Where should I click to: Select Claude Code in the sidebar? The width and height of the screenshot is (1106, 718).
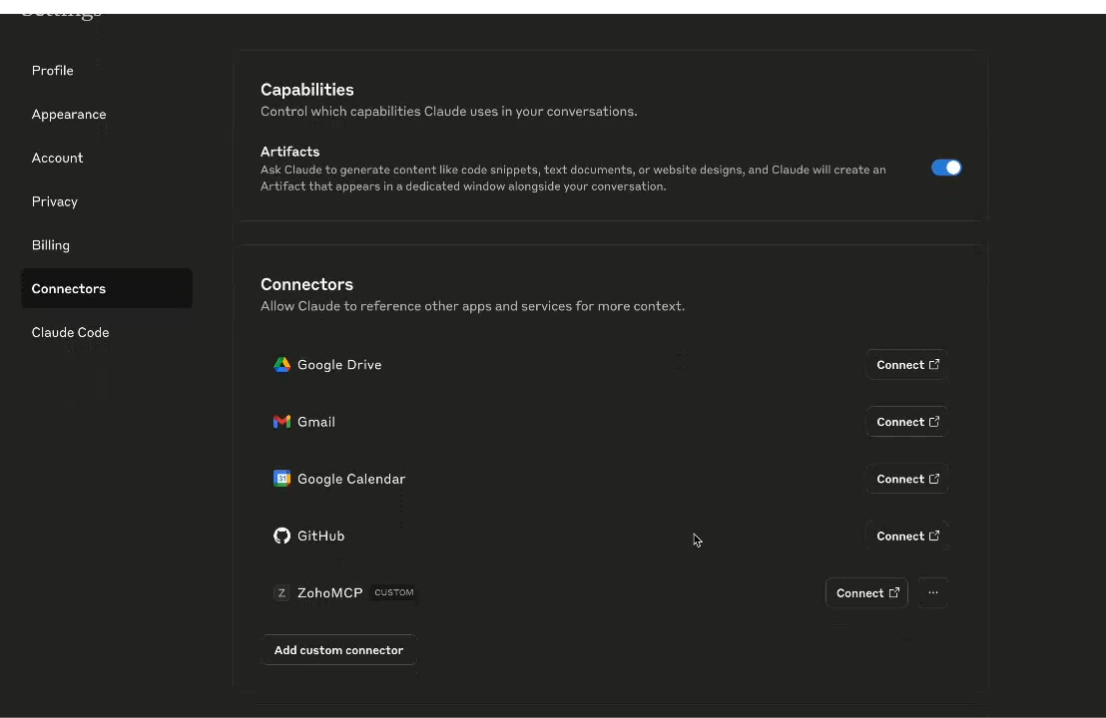pos(70,332)
